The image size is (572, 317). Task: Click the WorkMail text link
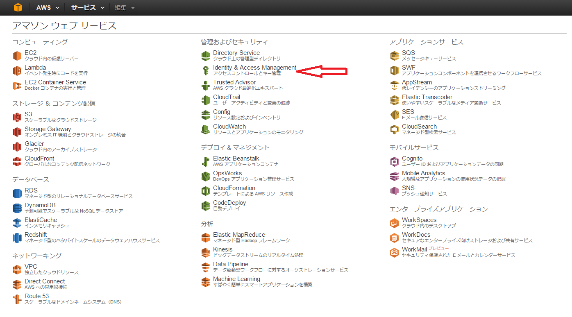point(414,249)
